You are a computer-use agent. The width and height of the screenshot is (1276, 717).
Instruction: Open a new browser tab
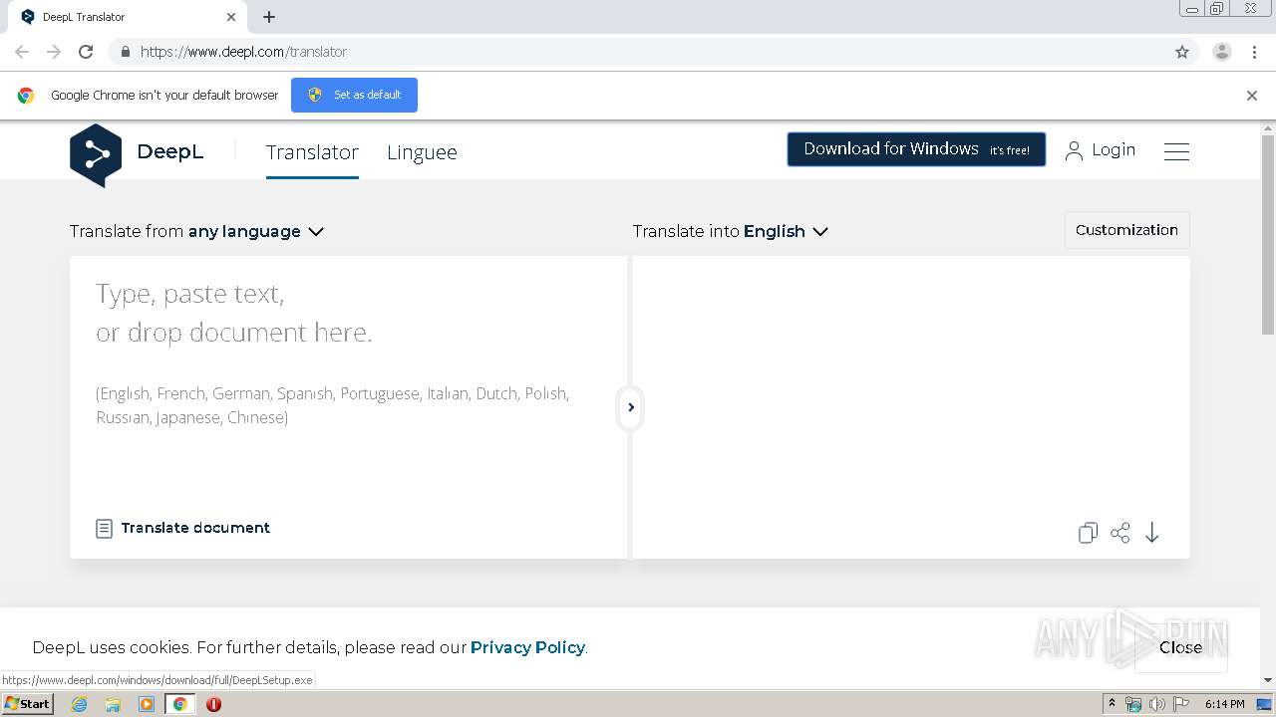(x=269, y=17)
